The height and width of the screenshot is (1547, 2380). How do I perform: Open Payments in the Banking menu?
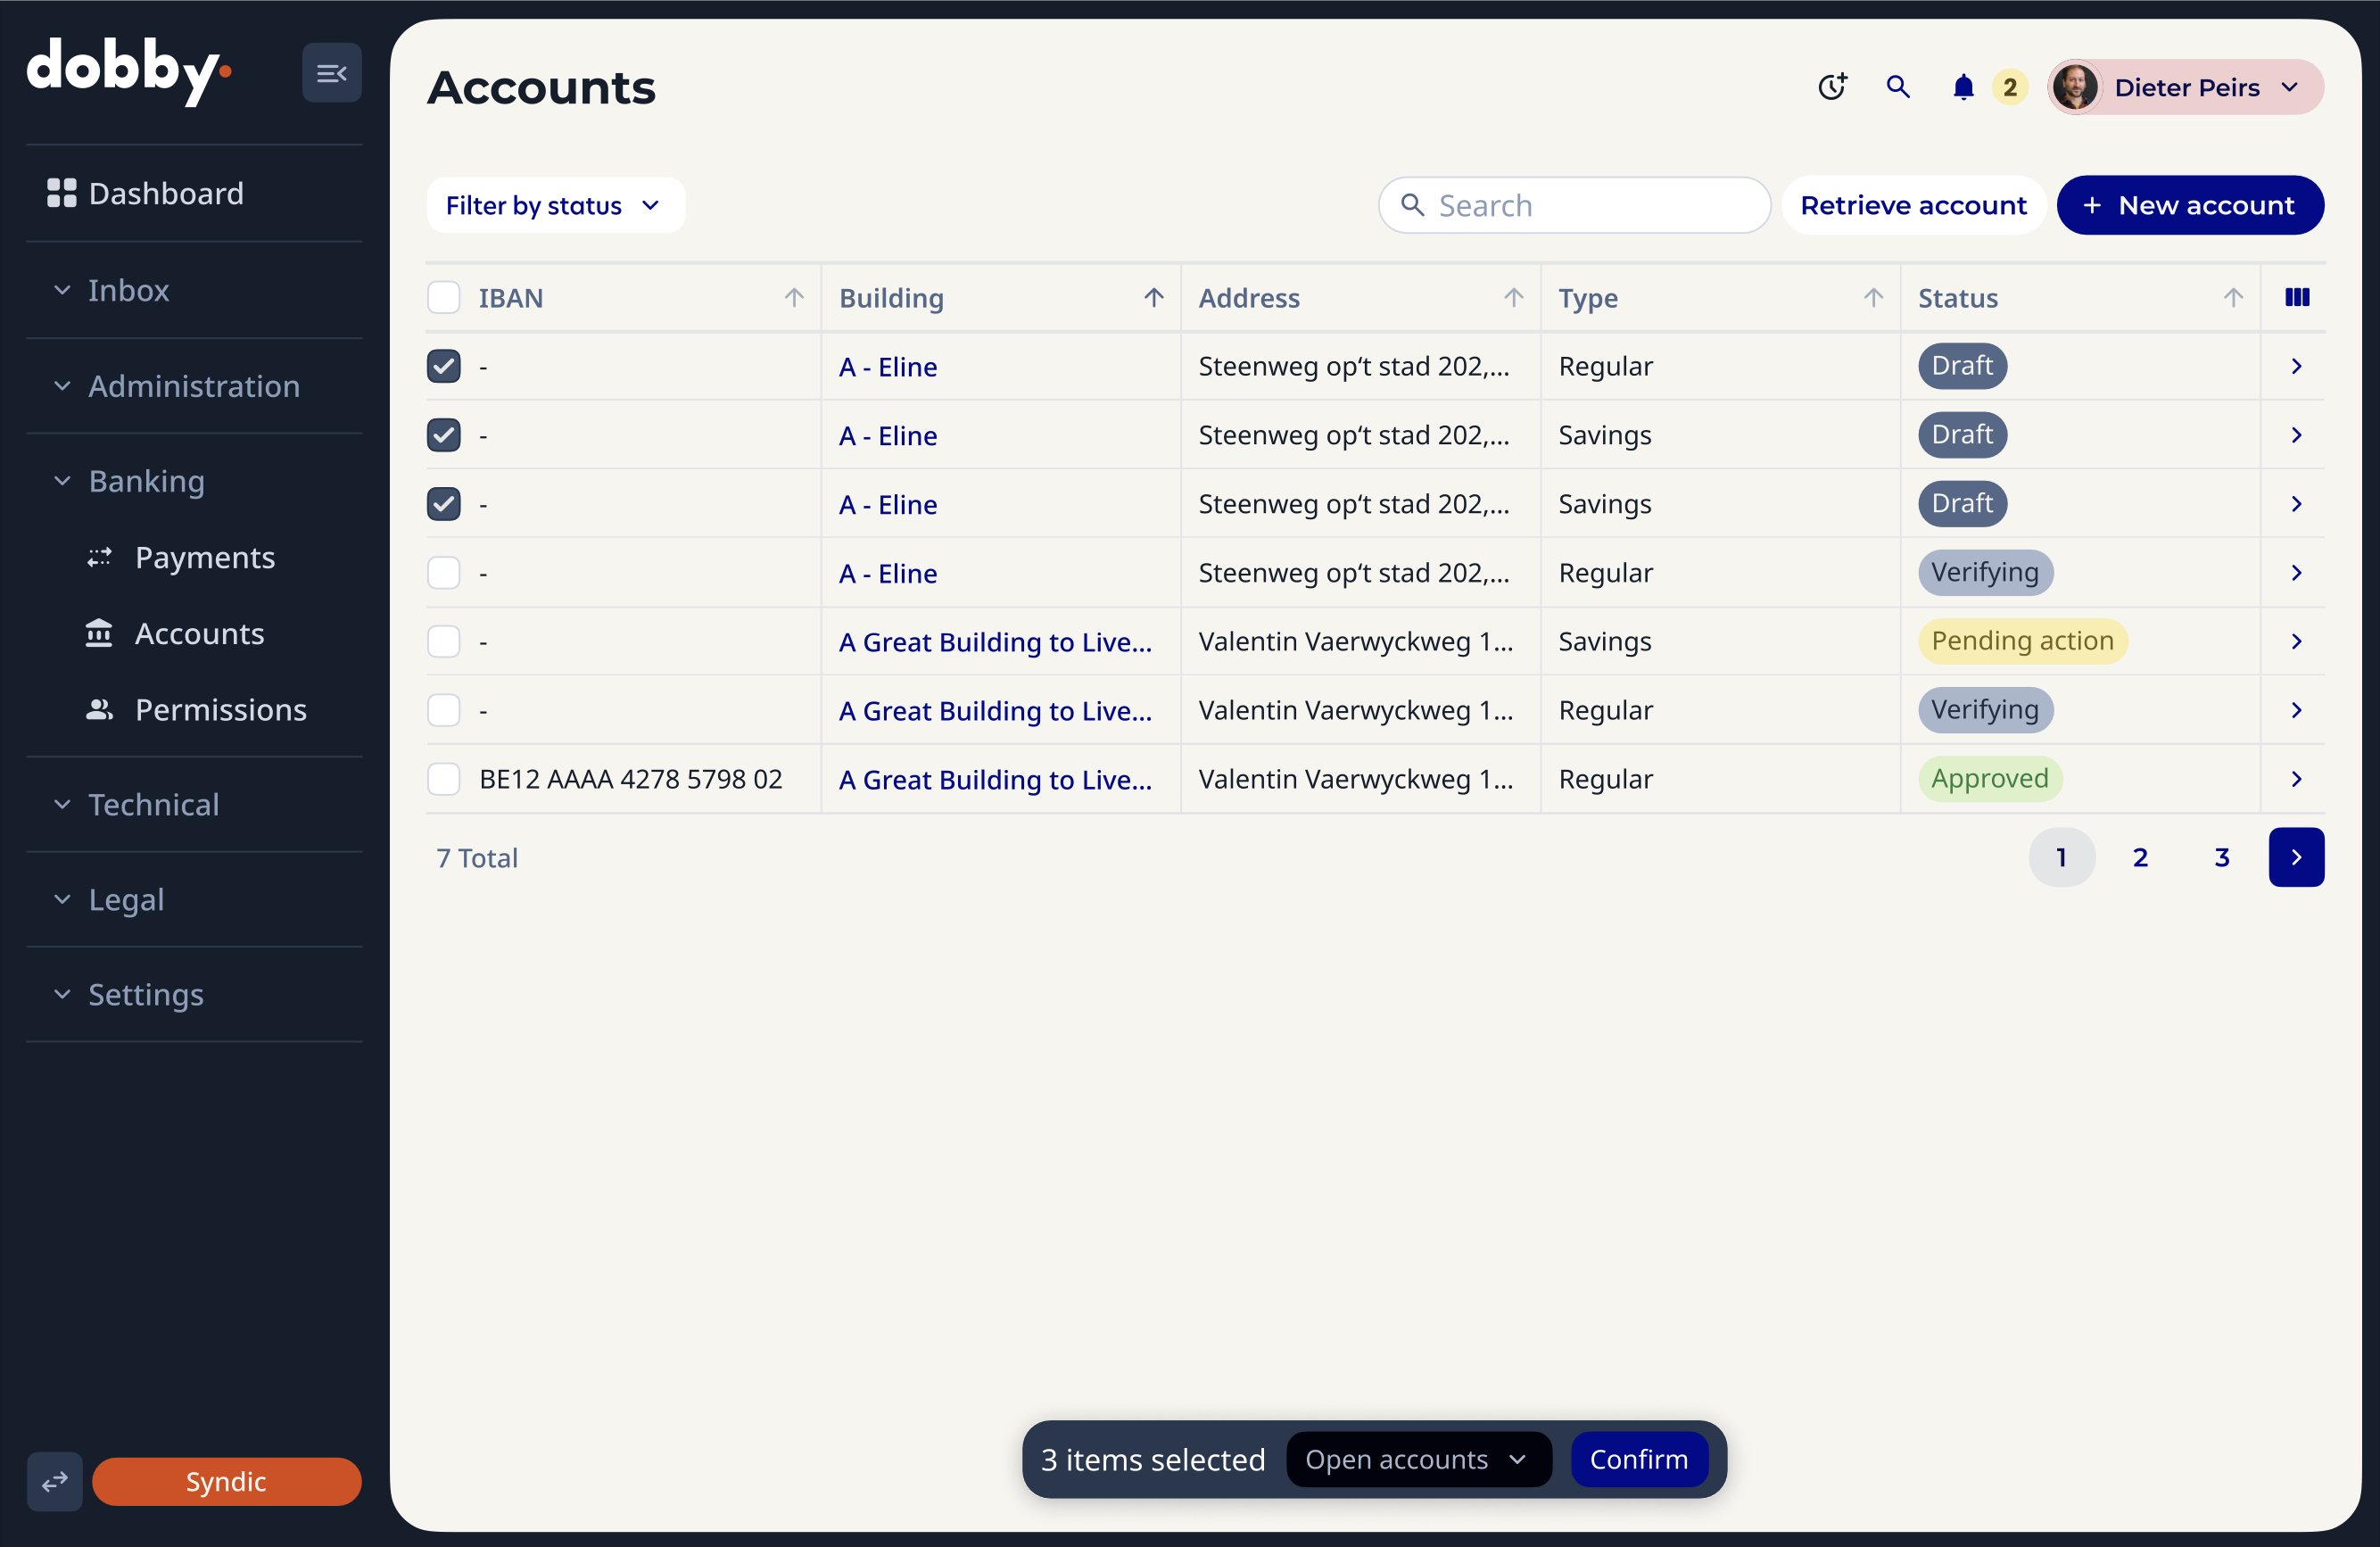click(x=204, y=557)
